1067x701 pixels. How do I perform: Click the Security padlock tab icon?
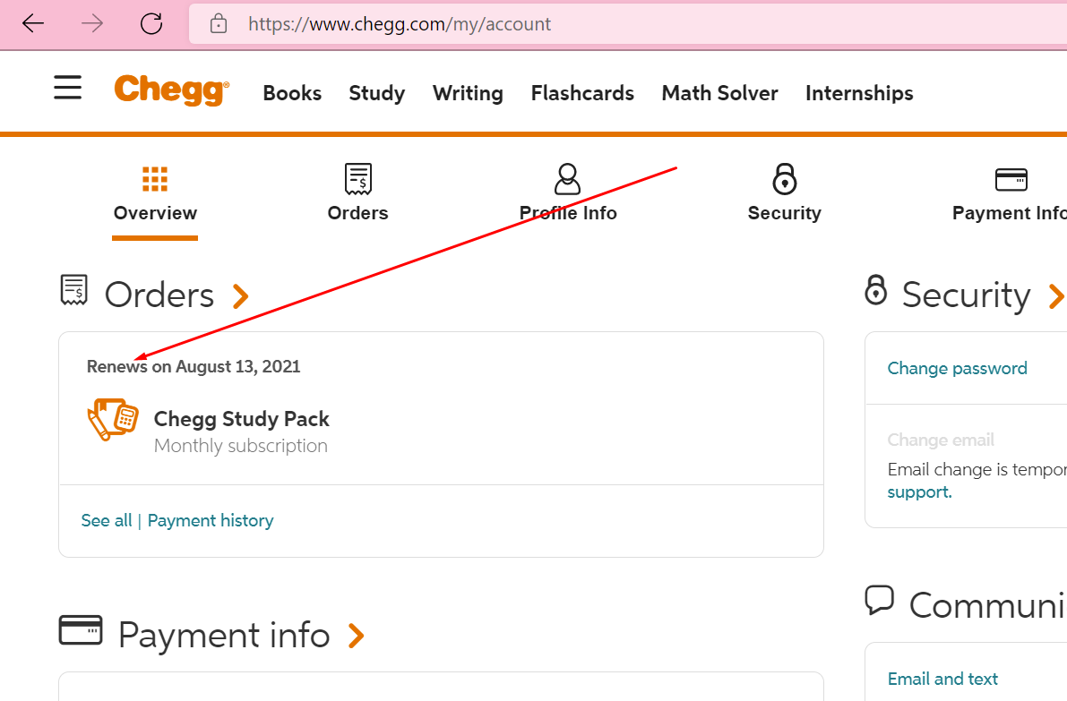tap(785, 179)
